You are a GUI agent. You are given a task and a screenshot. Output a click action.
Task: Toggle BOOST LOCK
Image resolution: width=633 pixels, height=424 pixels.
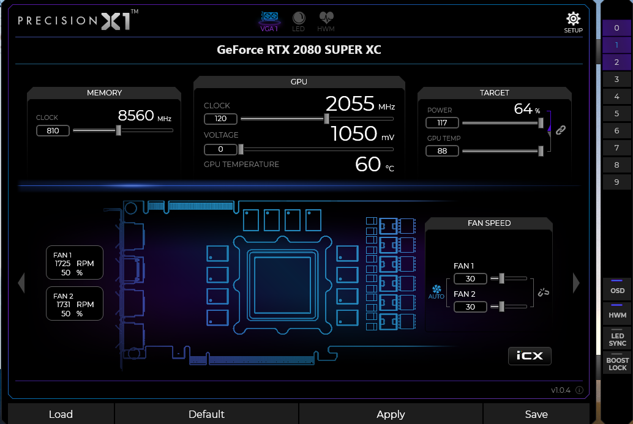click(x=617, y=363)
